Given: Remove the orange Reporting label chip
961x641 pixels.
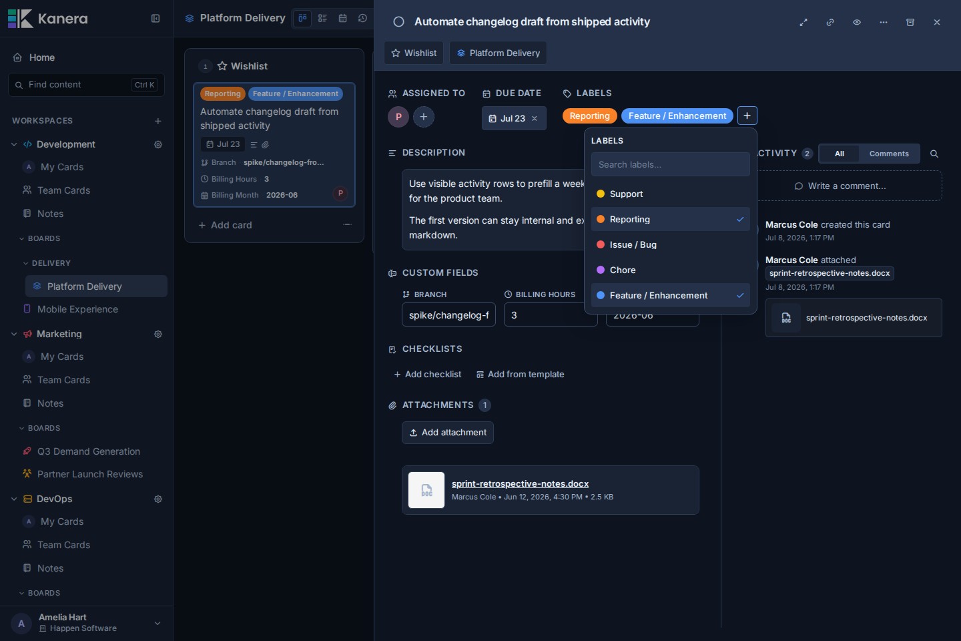Looking at the screenshot, I should 590,116.
